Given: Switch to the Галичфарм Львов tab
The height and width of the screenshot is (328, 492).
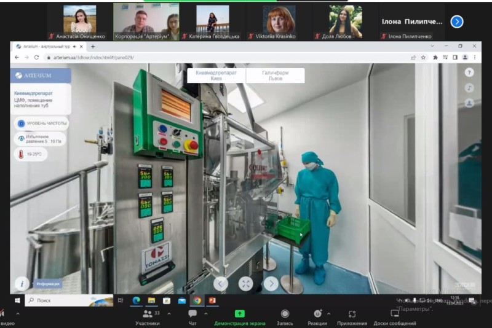Looking at the screenshot, I should tap(275, 75).
